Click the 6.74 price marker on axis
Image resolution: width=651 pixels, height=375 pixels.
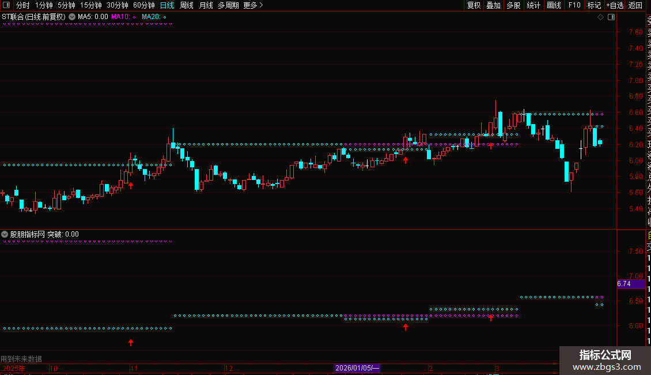[631, 284]
